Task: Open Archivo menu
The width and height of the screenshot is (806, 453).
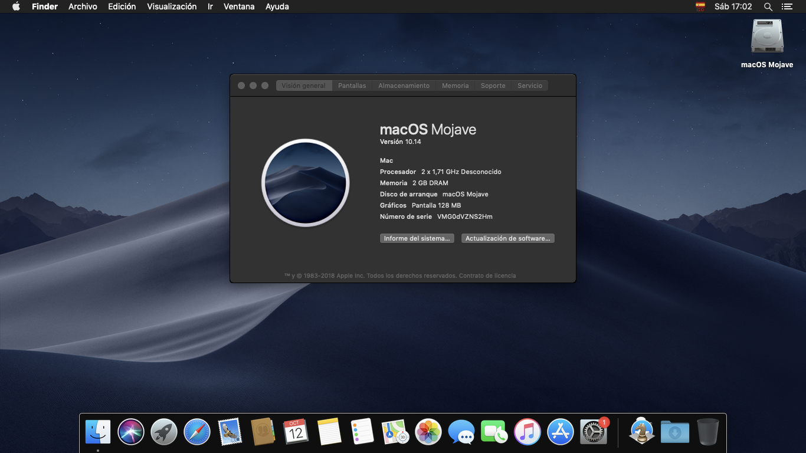Action: [x=83, y=6]
